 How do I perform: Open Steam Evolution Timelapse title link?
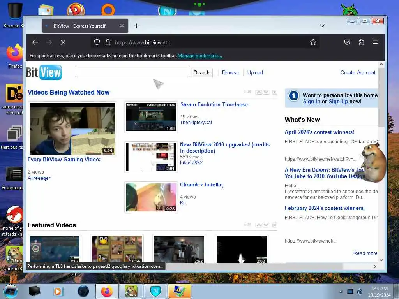(x=214, y=104)
